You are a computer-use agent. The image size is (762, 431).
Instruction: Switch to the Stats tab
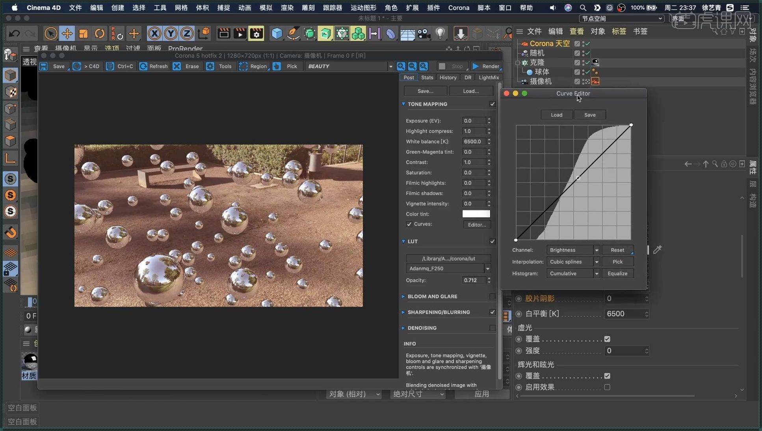click(x=427, y=77)
